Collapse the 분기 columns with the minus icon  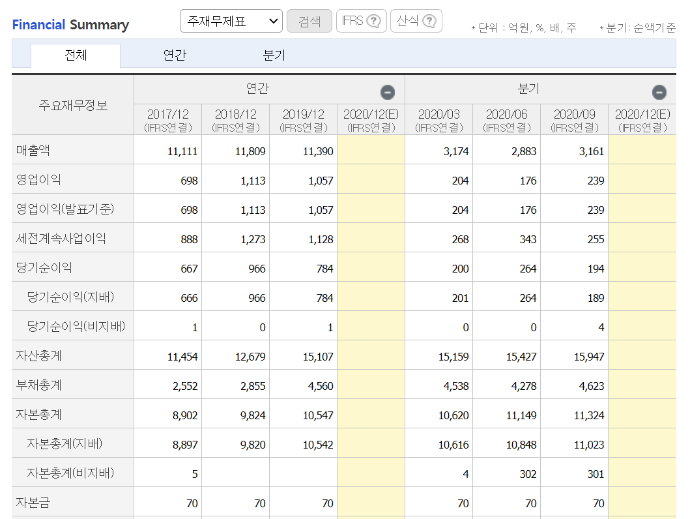(659, 92)
